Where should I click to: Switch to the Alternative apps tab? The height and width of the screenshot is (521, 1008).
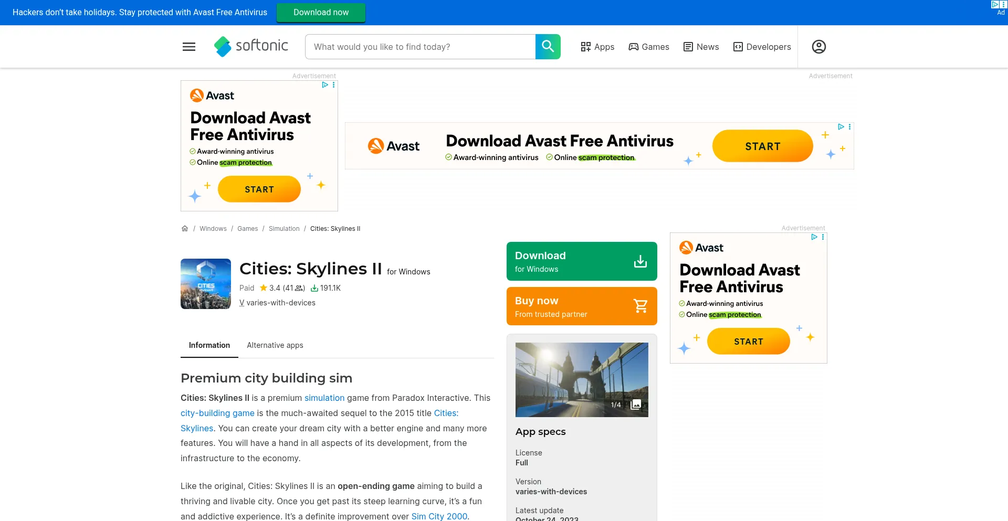click(x=275, y=345)
